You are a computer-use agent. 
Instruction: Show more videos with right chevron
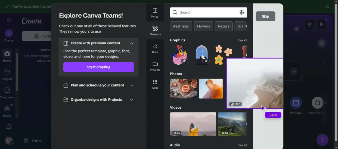(x=246, y=124)
